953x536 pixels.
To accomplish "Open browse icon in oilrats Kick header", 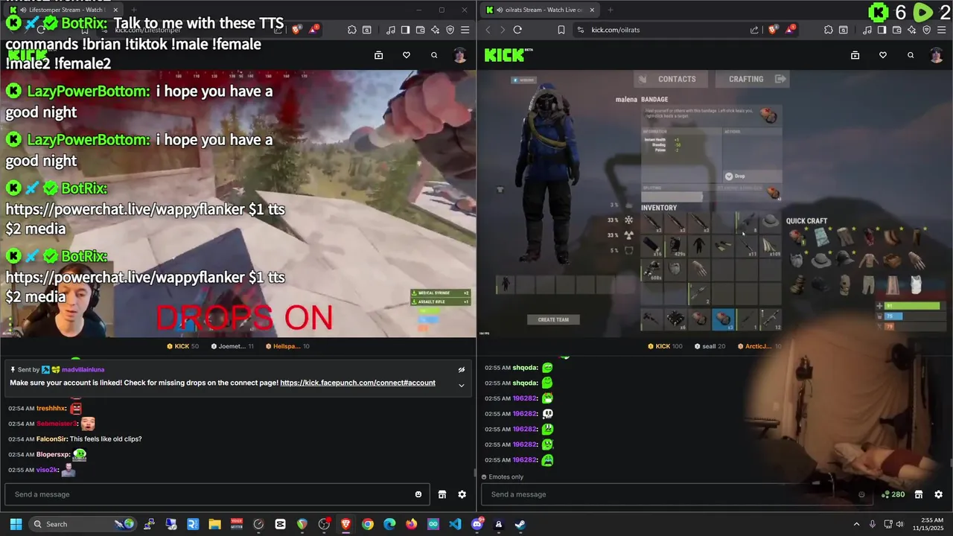I will [x=855, y=55].
